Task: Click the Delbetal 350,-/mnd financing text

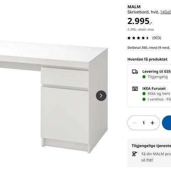Action: tap(149, 48)
